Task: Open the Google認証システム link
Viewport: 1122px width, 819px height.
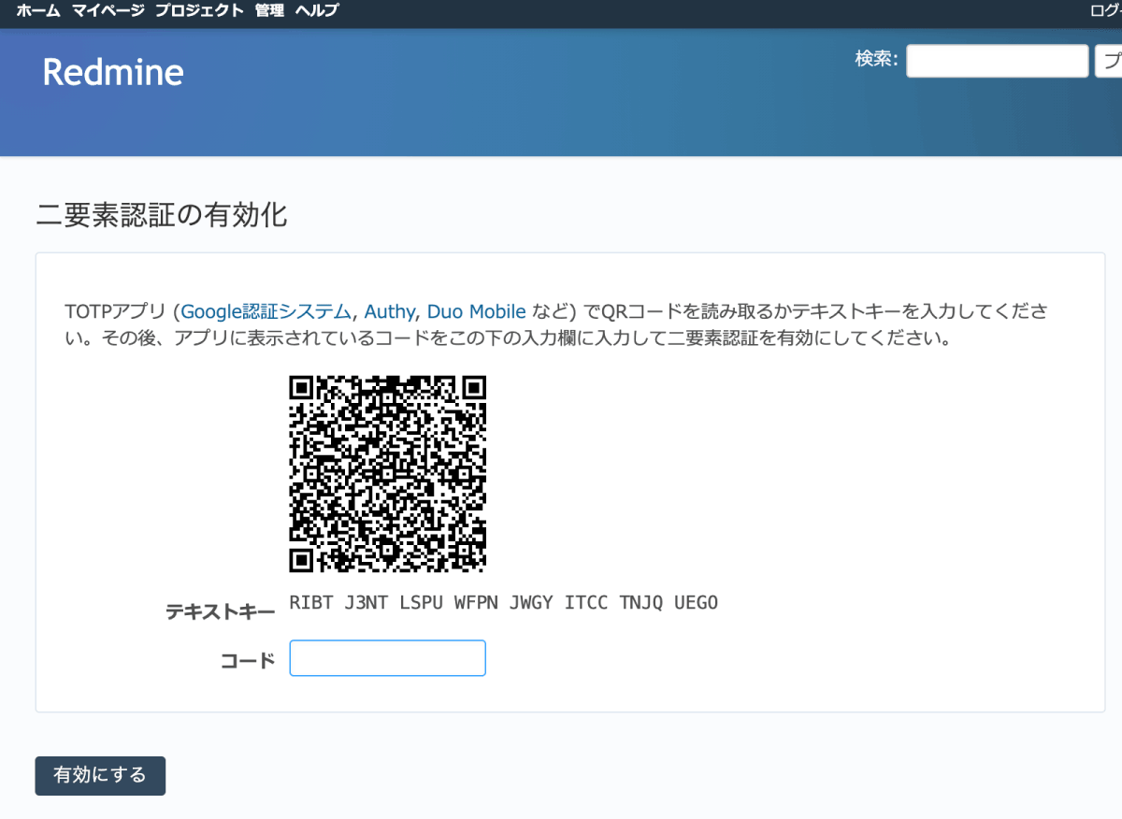Action: tap(266, 311)
